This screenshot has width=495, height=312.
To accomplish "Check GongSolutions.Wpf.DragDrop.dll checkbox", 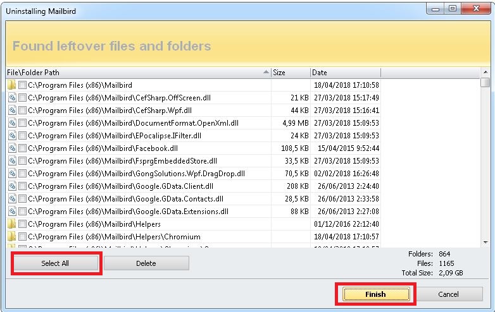I will (x=22, y=173).
